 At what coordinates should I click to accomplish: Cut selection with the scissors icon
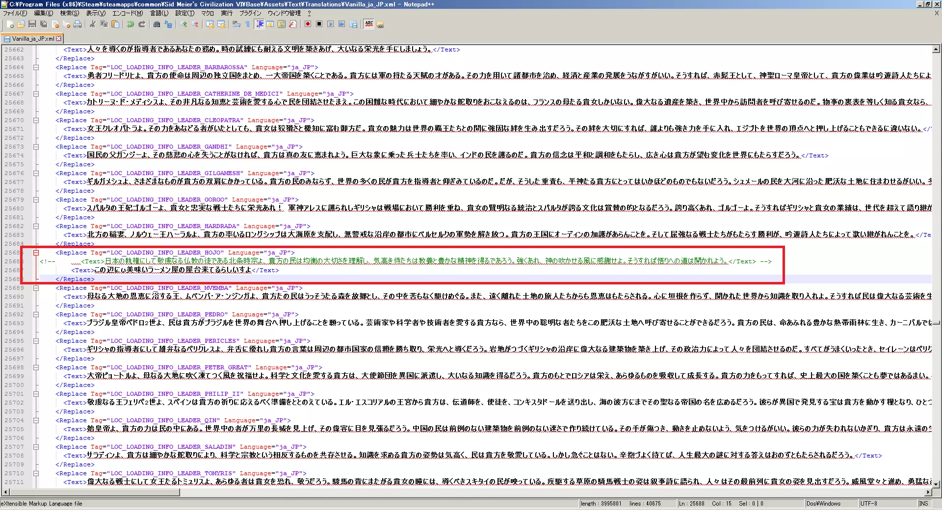pyautogui.click(x=93, y=24)
